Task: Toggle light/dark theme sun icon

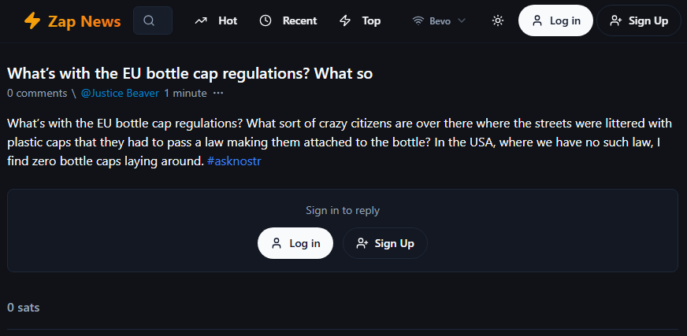Action: click(497, 20)
